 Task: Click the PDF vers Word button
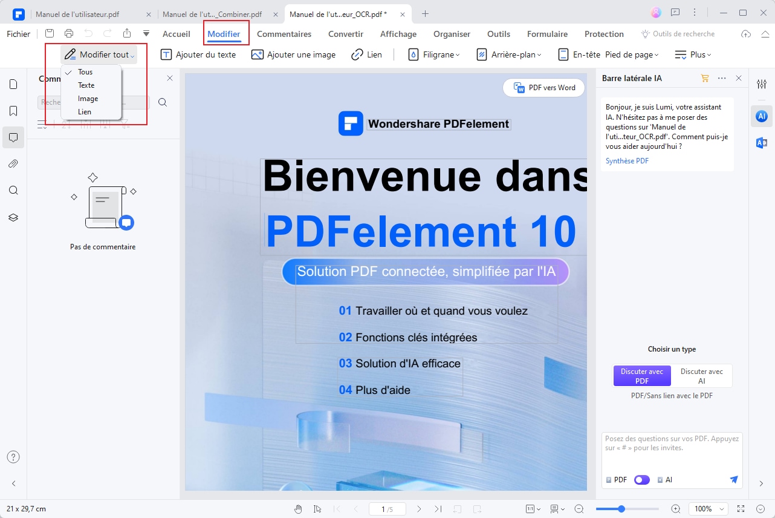pos(544,88)
